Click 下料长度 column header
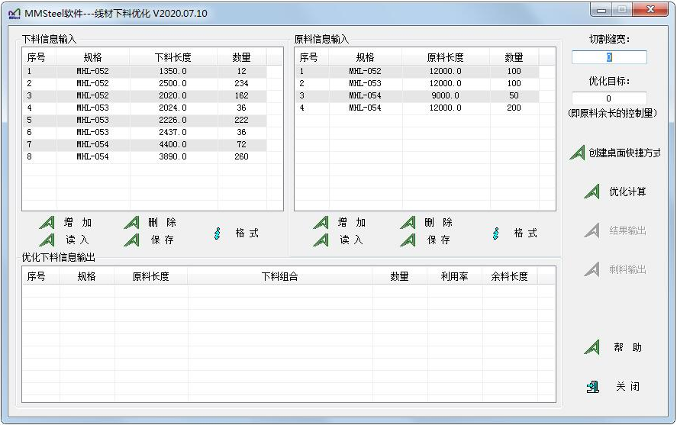This screenshot has width=677, height=425. pyautogui.click(x=173, y=57)
